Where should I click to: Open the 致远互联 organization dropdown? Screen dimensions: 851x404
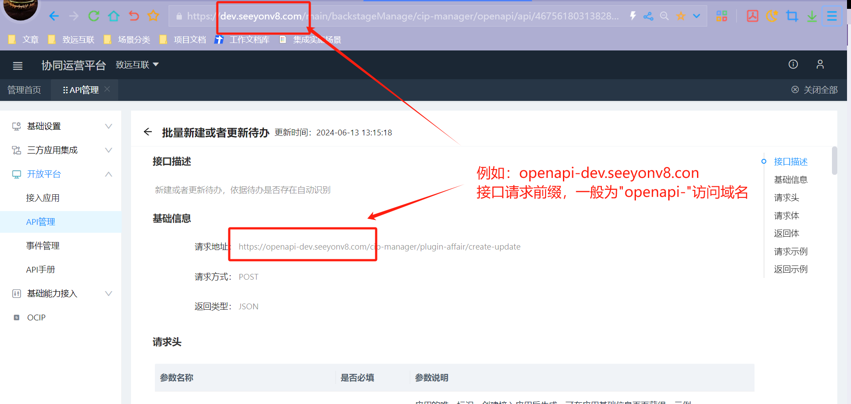(x=137, y=65)
